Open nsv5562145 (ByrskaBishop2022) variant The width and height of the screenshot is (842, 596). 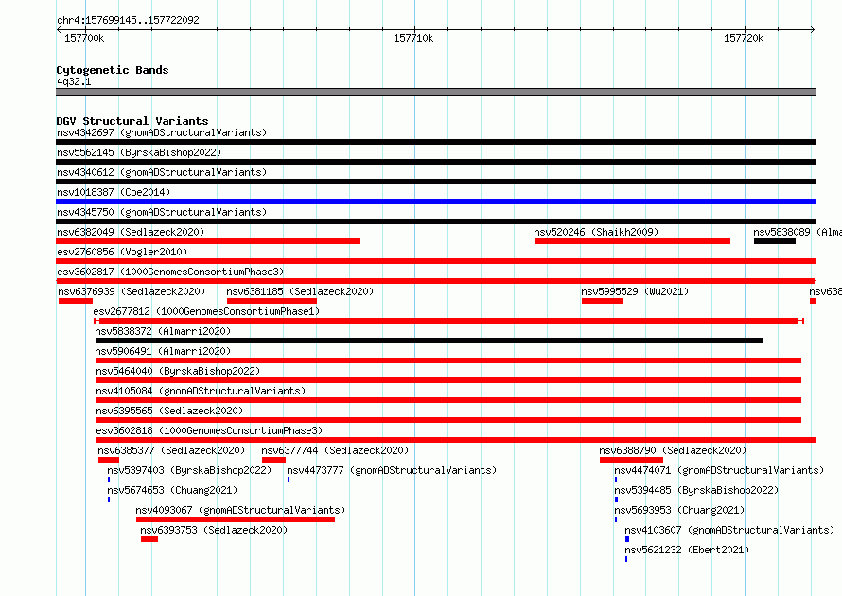pyautogui.click(x=139, y=152)
